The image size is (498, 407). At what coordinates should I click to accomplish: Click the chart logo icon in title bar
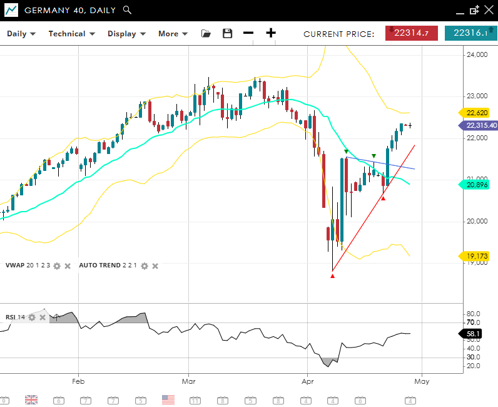click(11, 10)
